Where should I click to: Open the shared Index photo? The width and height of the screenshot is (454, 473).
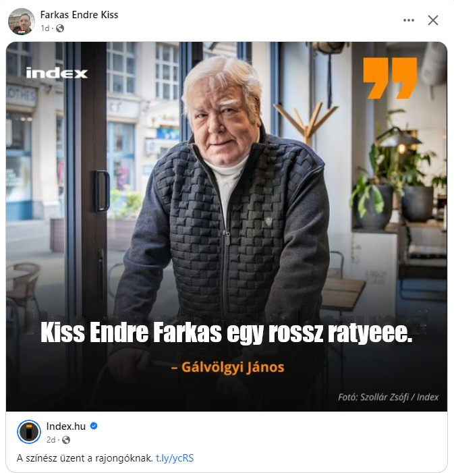(x=227, y=226)
